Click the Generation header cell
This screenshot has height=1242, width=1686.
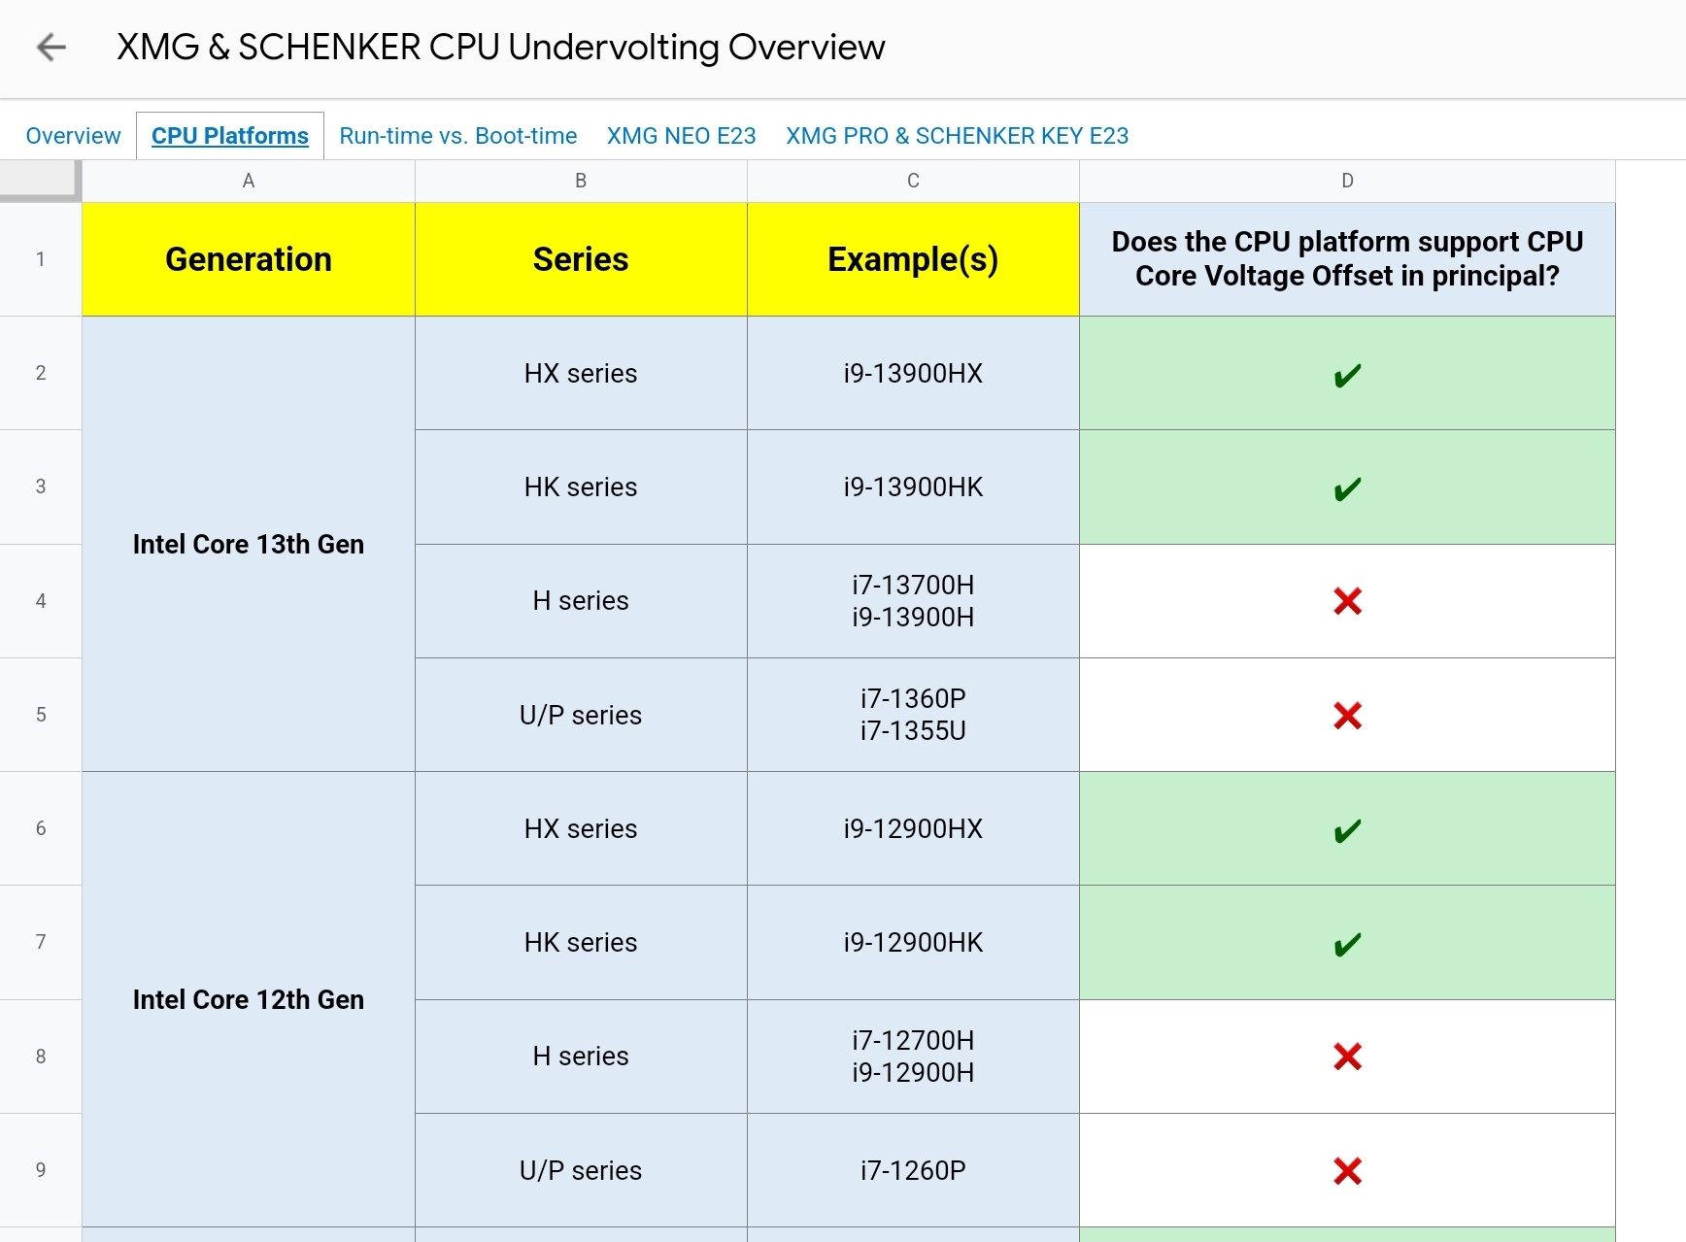tap(249, 259)
